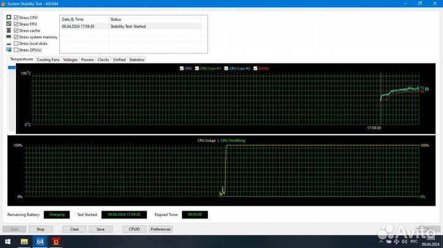Open the taskbar clock and date
Viewport: 443px width, 248px height.
click(x=431, y=241)
